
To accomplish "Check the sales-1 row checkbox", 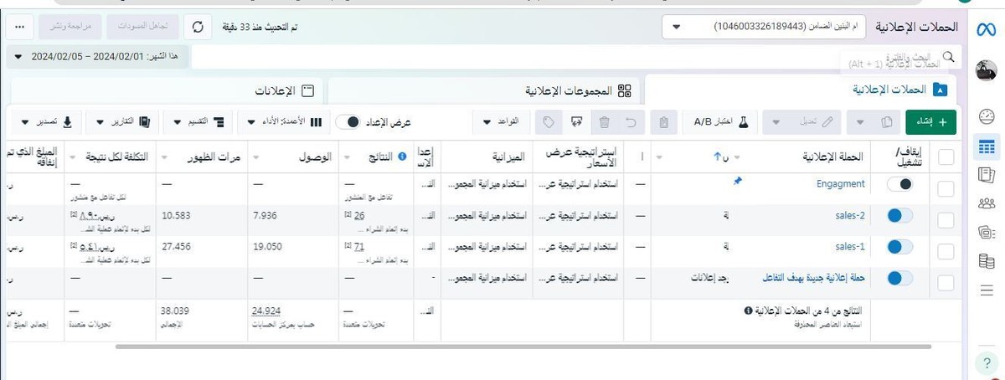I will [946, 251].
